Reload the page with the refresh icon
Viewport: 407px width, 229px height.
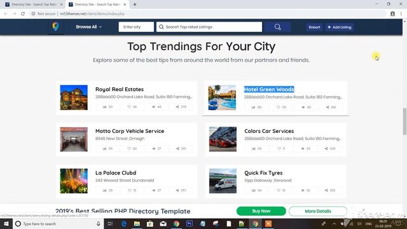[x=23, y=14]
